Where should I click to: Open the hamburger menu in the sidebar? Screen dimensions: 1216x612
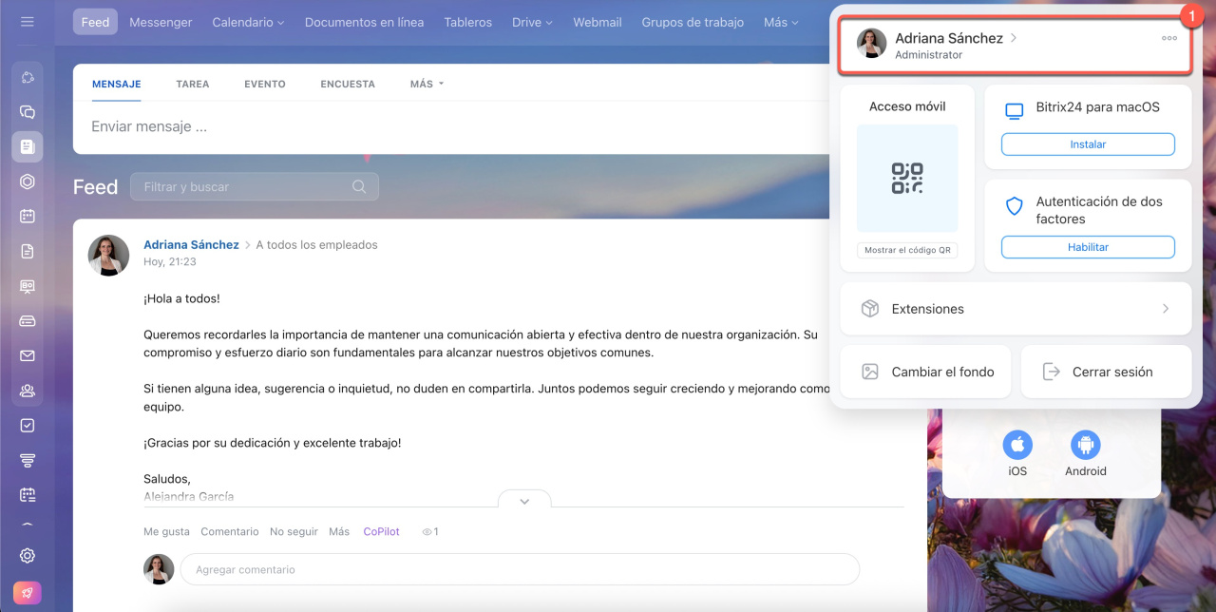pos(27,22)
